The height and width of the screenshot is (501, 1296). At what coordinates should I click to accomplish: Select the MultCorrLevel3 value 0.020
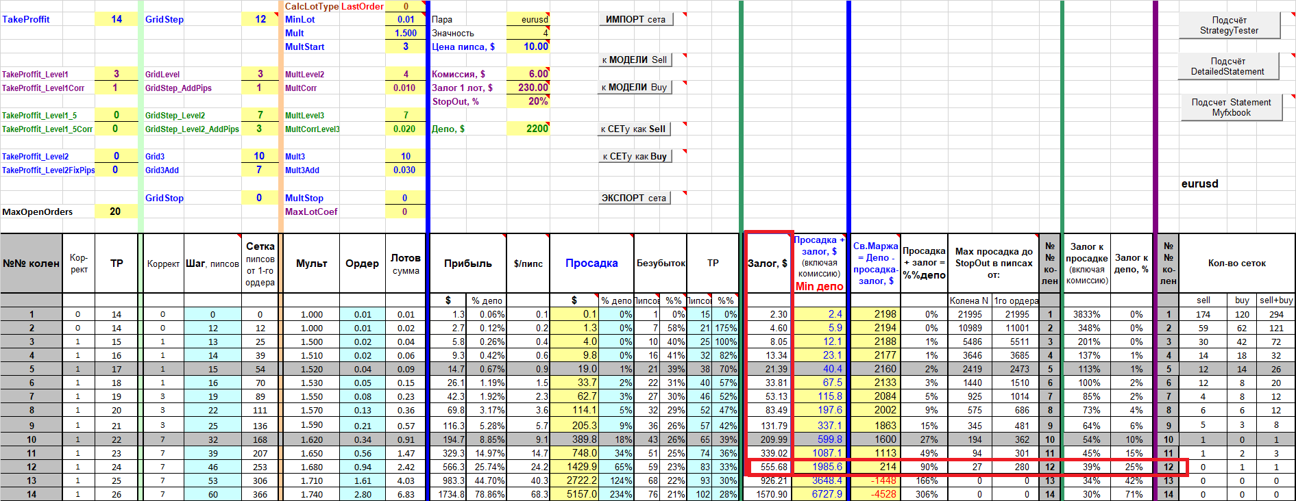click(x=405, y=129)
